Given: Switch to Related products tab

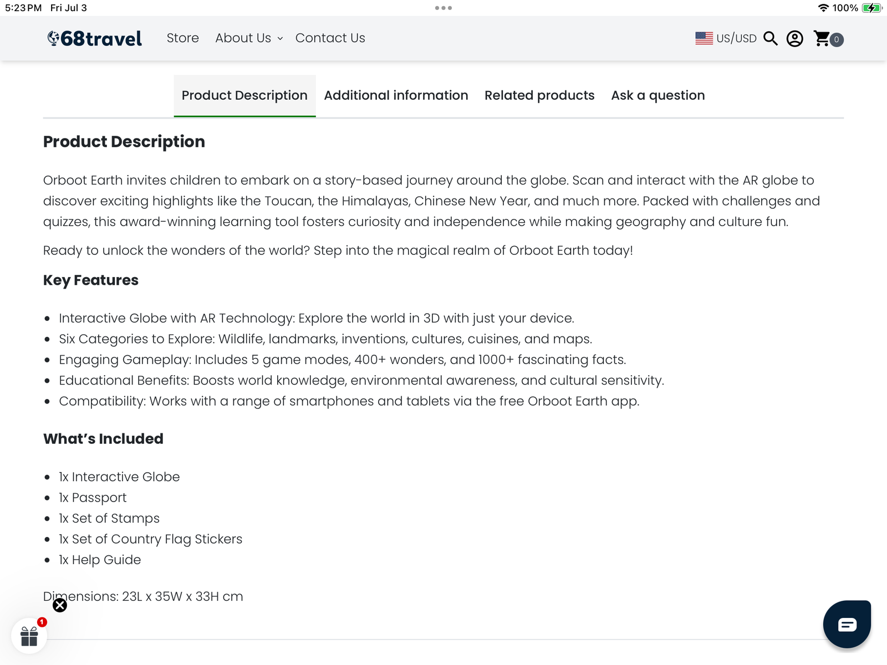Looking at the screenshot, I should point(539,95).
